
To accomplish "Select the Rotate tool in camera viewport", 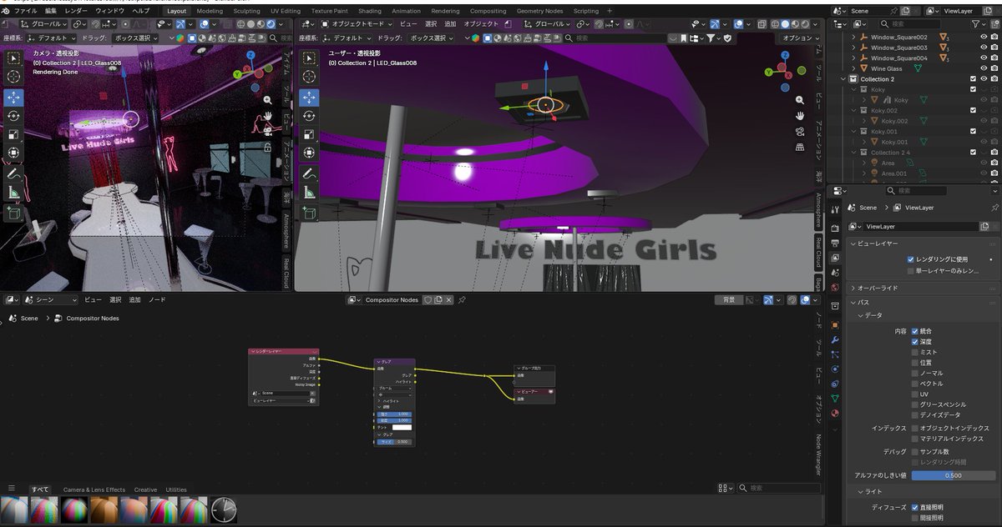I will click(x=13, y=117).
